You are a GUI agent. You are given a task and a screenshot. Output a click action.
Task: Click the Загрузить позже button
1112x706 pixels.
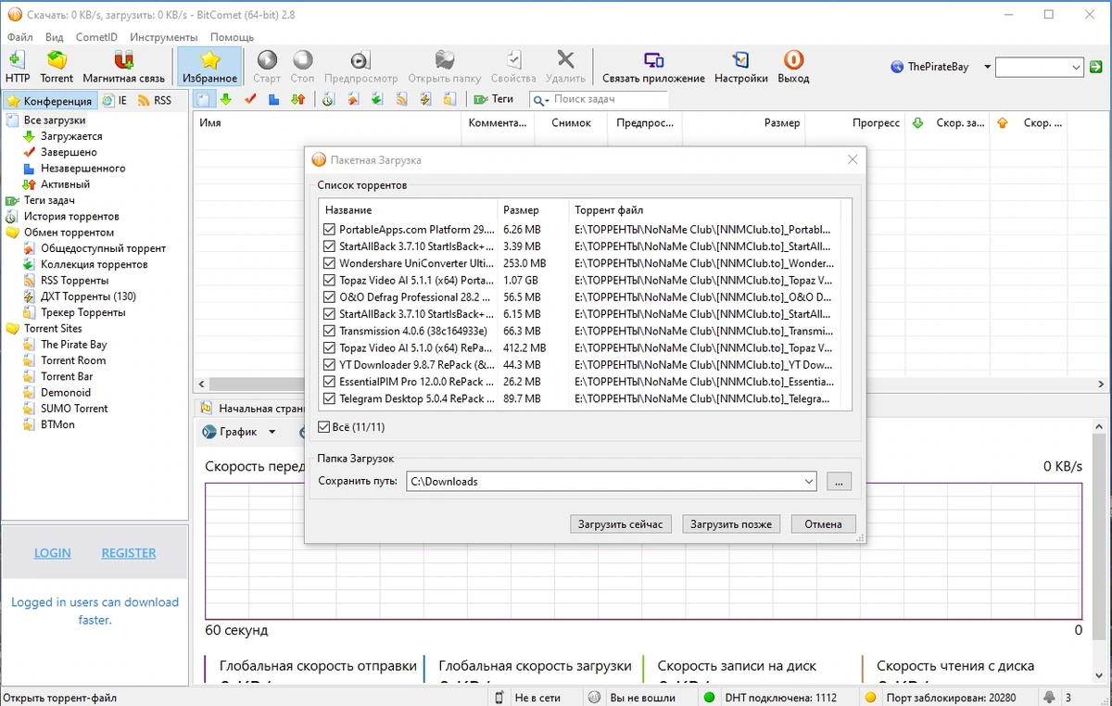731,524
